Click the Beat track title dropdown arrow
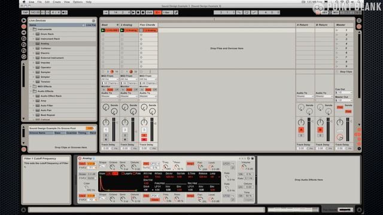 point(117,25)
